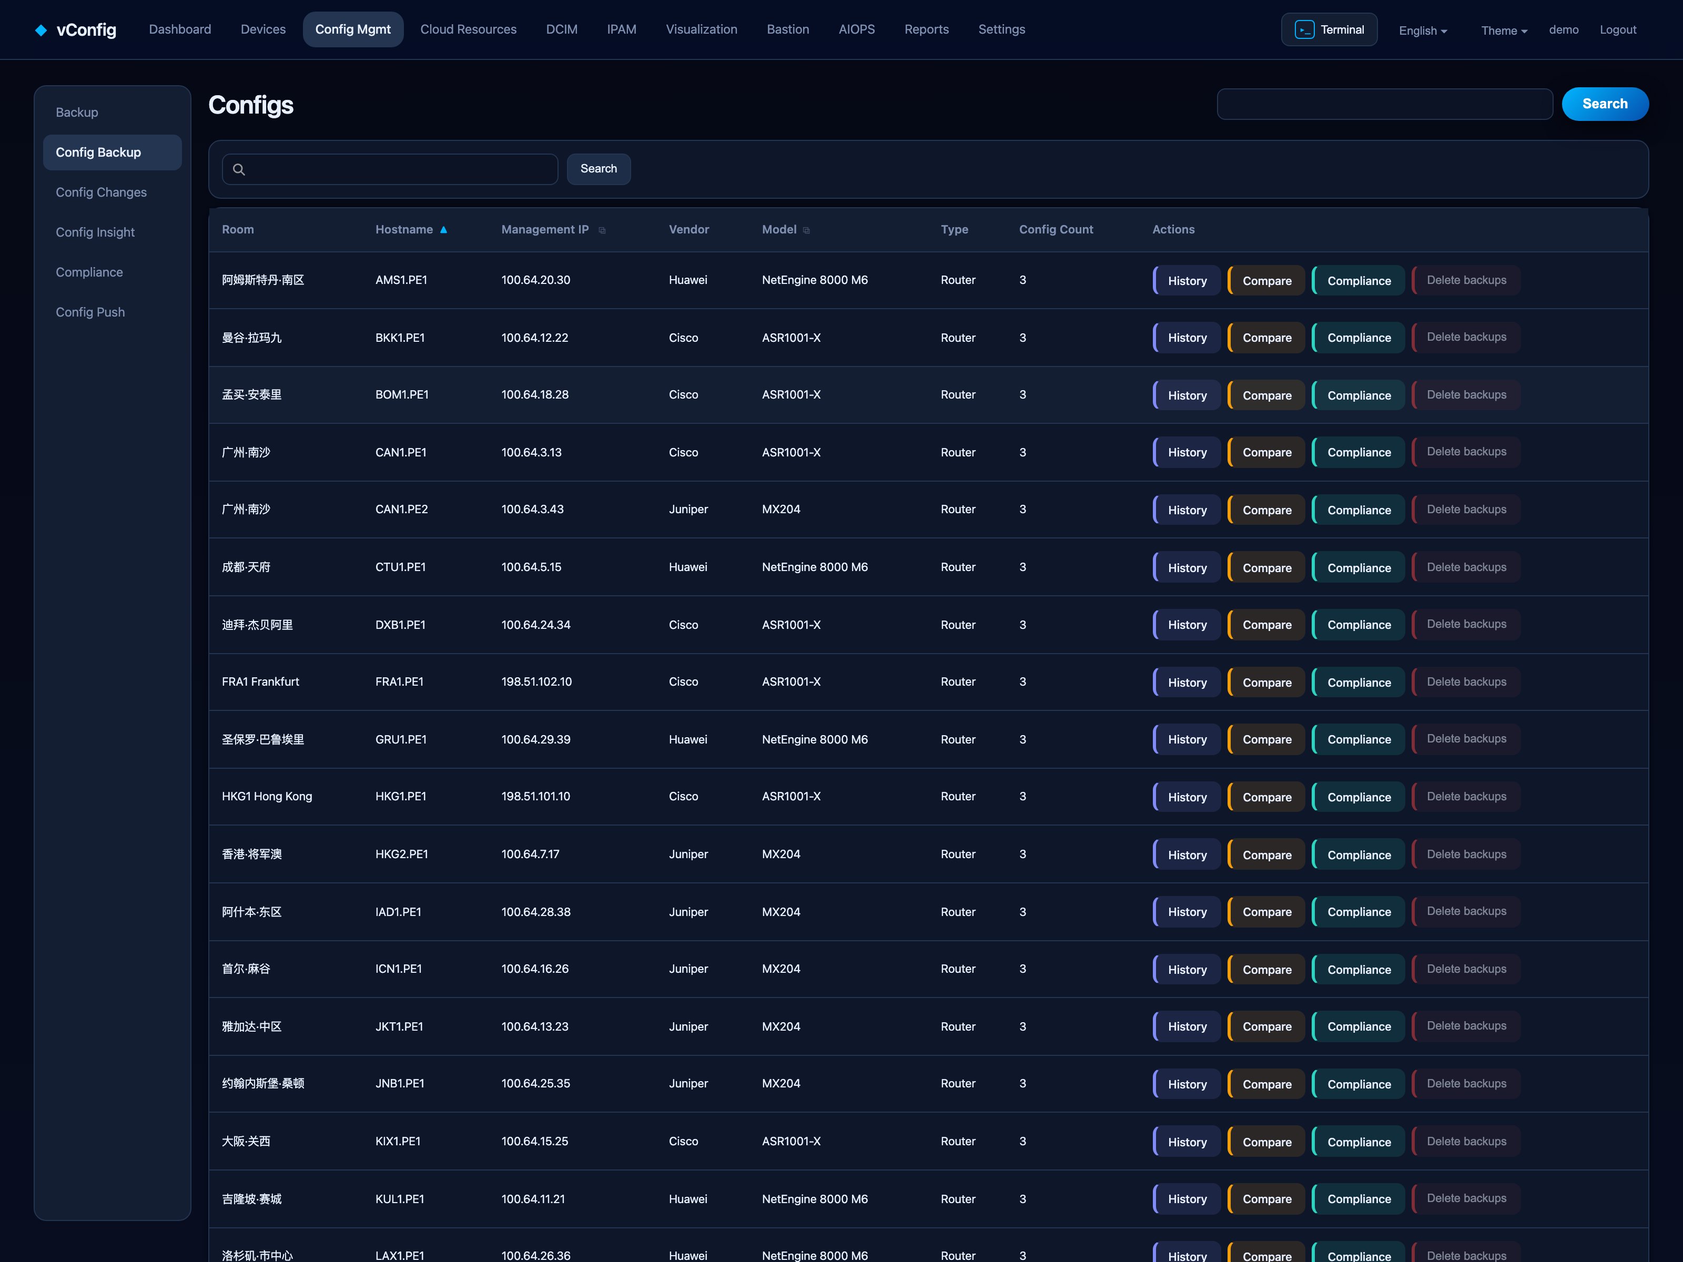
Task: Click Compliance for ICN1.PE1
Action: [1358, 970]
